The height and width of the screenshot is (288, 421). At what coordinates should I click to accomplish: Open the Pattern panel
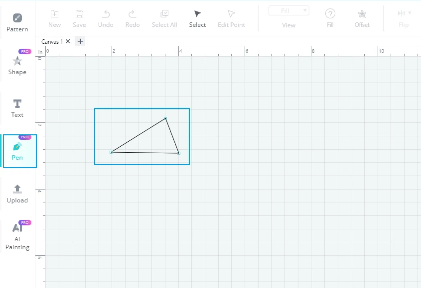point(17,22)
